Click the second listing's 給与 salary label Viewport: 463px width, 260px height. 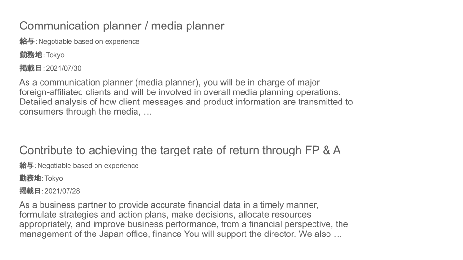(x=27, y=165)
